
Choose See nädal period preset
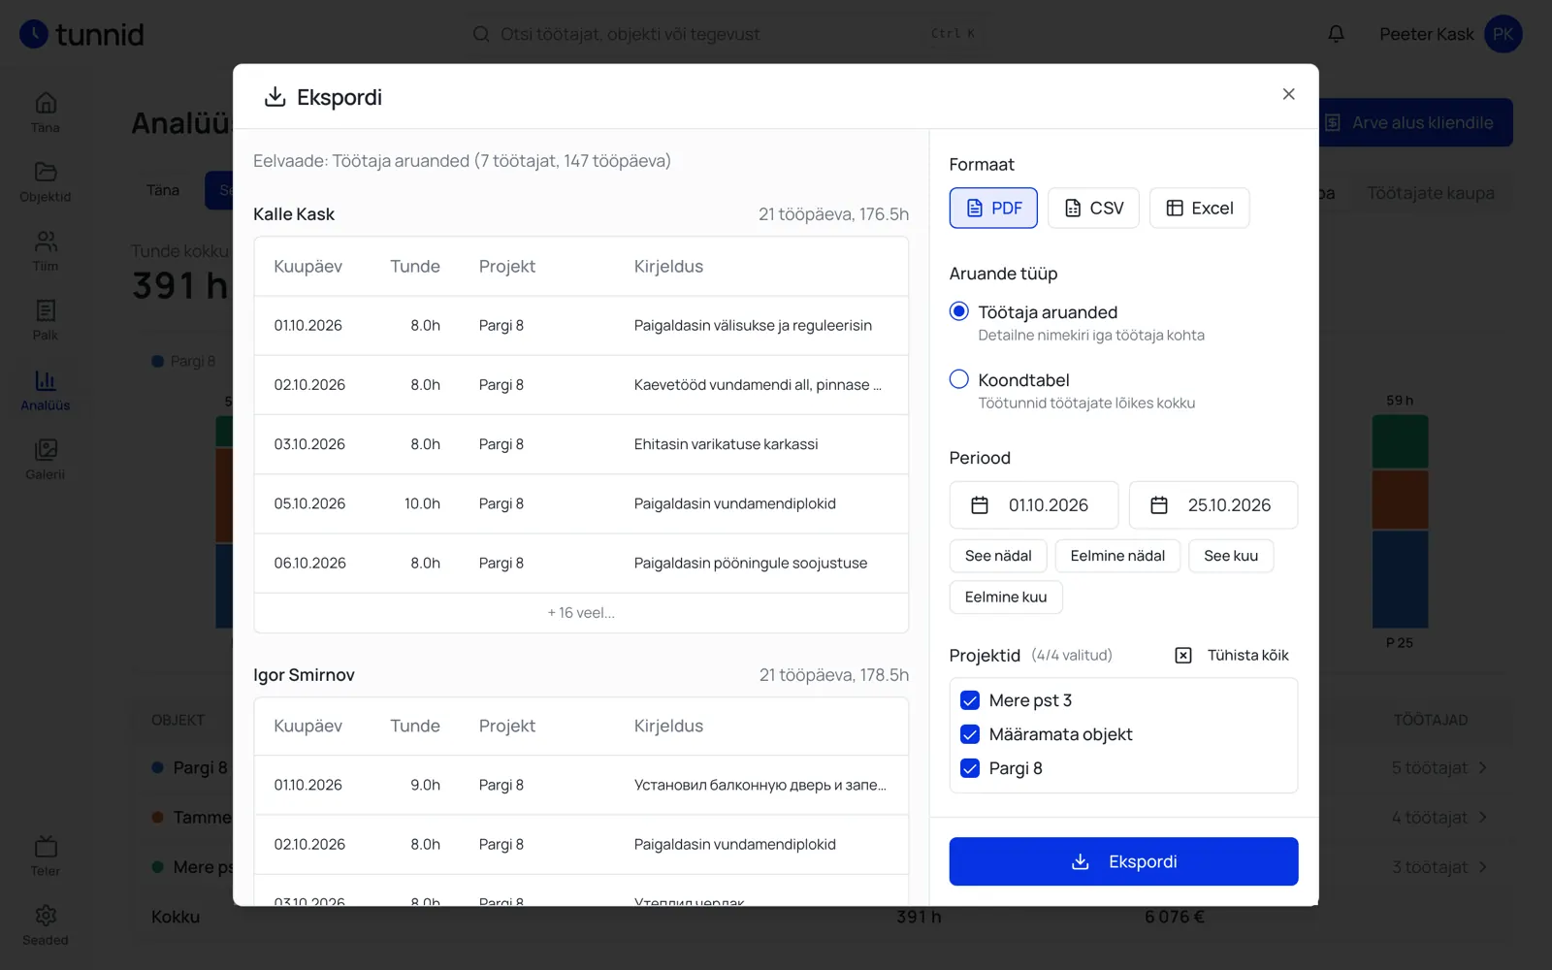(x=998, y=556)
